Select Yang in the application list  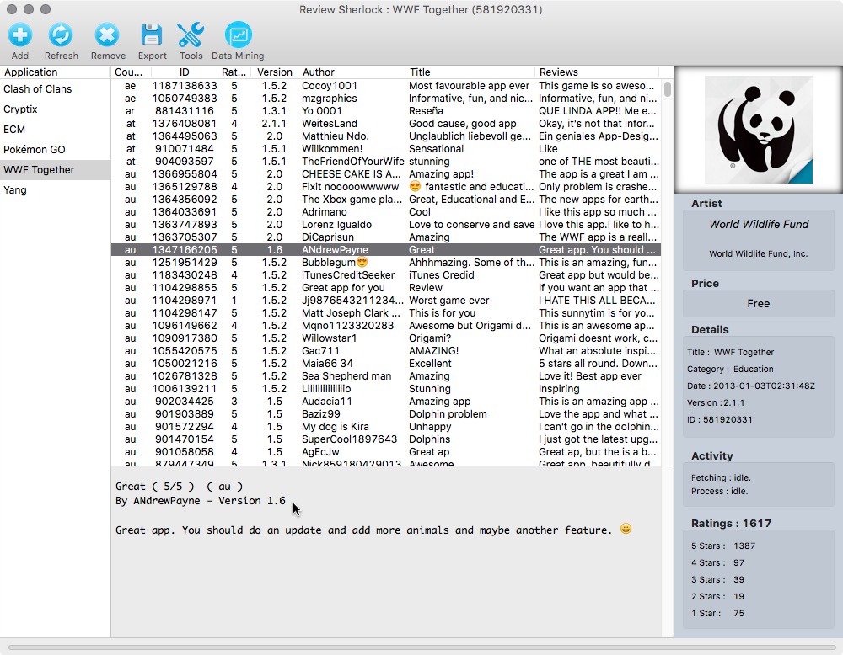coord(55,190)
